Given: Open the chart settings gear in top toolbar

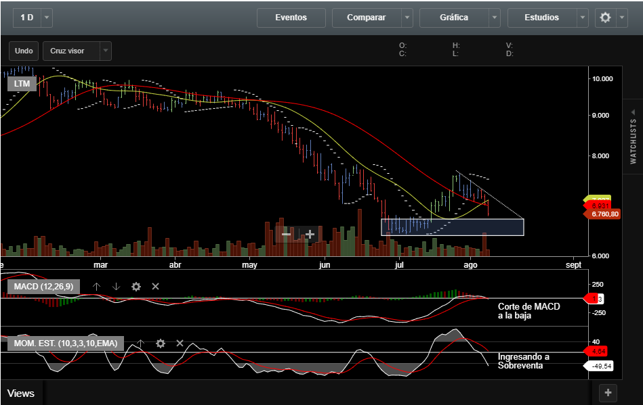Looking at the screenshot, I should pyautogui.click(x=606, y=18).
